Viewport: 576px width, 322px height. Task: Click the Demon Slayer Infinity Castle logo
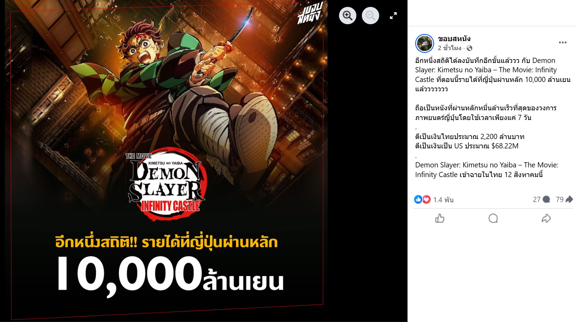click(167, 183)
